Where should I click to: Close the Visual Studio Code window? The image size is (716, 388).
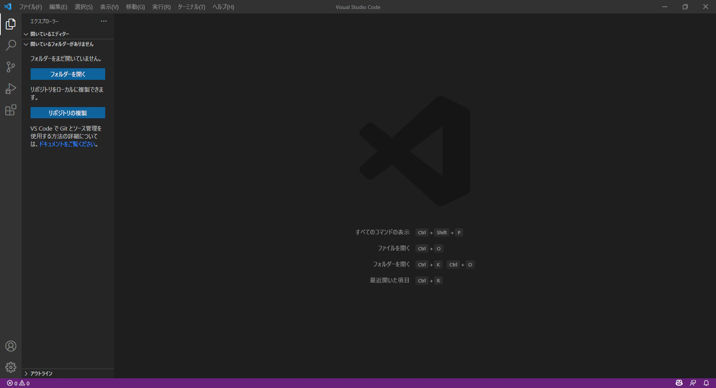point(706,7)
